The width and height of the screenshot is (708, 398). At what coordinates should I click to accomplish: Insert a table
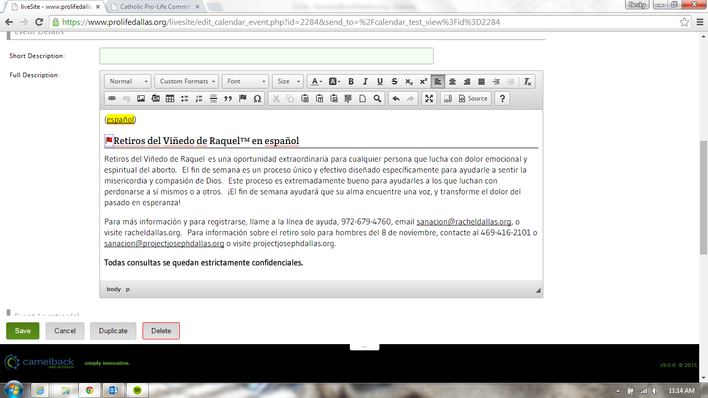169,98
